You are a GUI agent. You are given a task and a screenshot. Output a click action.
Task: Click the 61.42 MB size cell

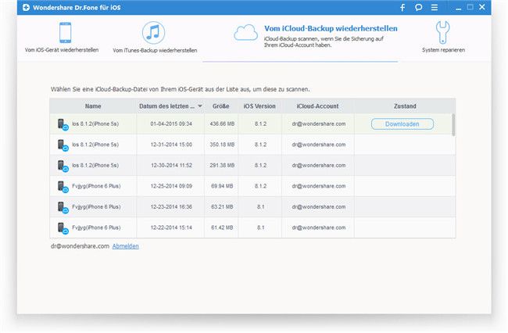tap(222, 227)
